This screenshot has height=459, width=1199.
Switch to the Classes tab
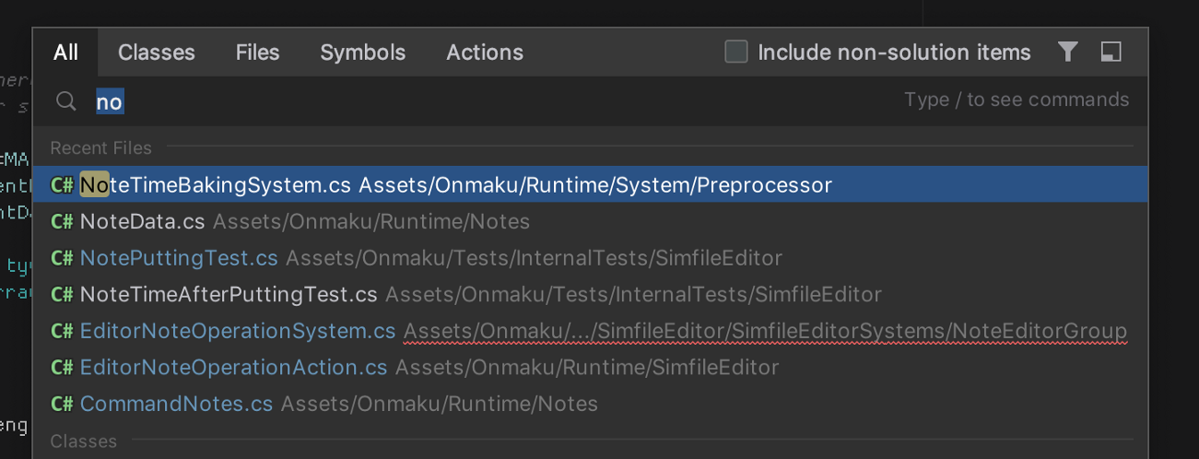click(156, 53)
